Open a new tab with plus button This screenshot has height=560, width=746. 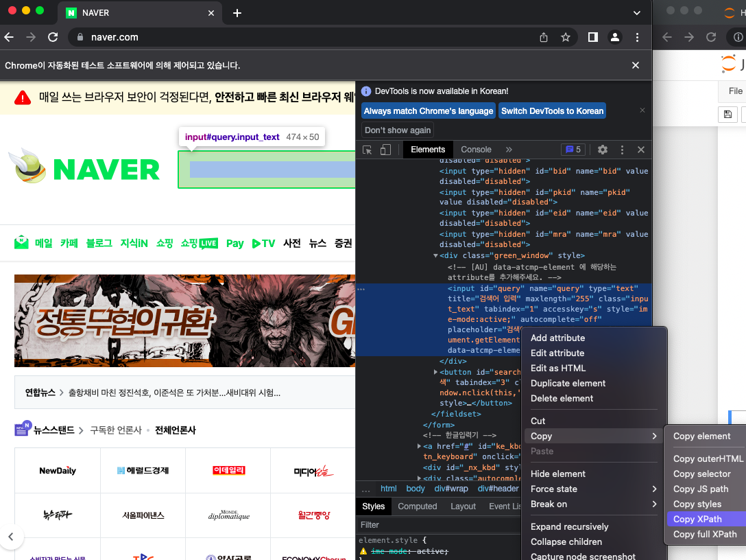pos(237,13)
